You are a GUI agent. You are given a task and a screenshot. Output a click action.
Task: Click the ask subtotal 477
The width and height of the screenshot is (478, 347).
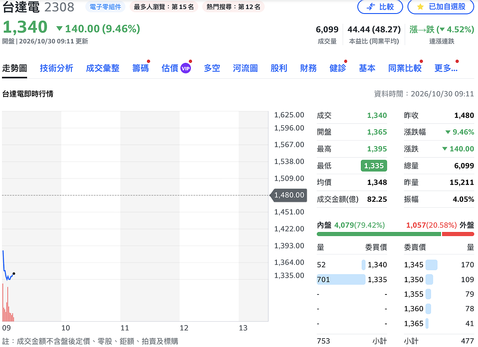[468, 341]
